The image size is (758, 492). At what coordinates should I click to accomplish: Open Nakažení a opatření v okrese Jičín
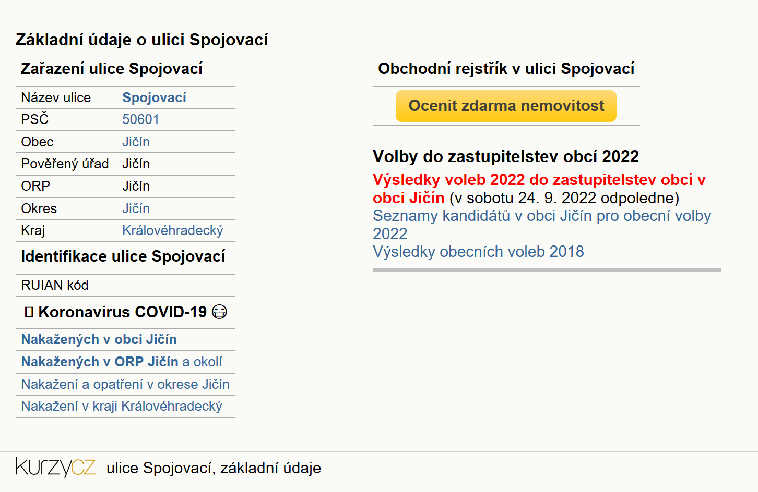click(125, 384)
